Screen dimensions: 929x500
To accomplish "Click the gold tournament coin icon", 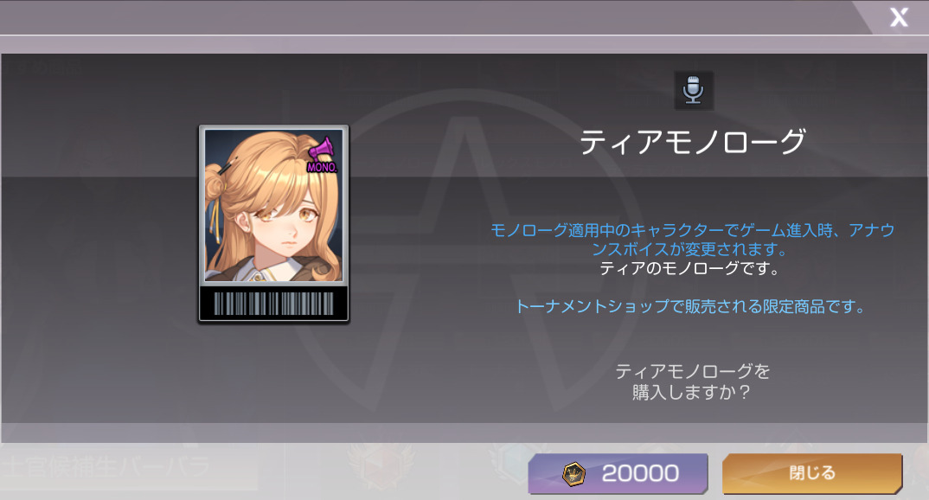I will pos(573,474).
